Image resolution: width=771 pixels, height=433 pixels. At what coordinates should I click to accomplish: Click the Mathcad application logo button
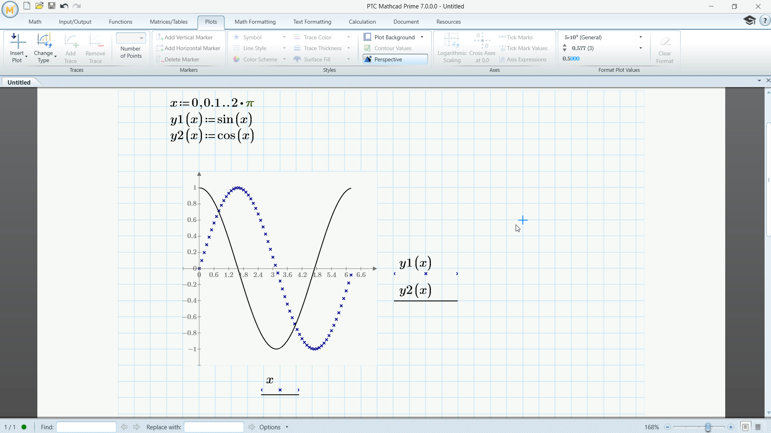(10, 9)
